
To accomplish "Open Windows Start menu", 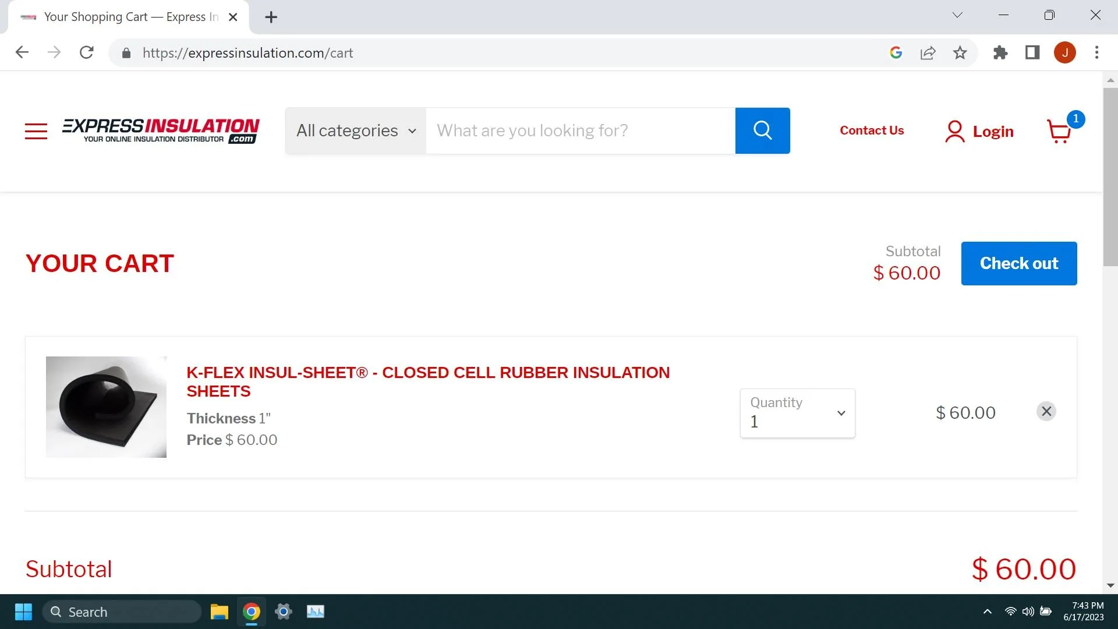I will pos(23,612).
